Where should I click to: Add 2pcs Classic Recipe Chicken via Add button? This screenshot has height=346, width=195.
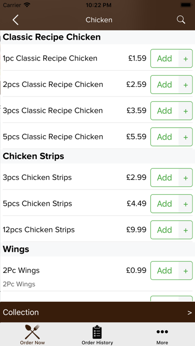click(x=165, y=85)
